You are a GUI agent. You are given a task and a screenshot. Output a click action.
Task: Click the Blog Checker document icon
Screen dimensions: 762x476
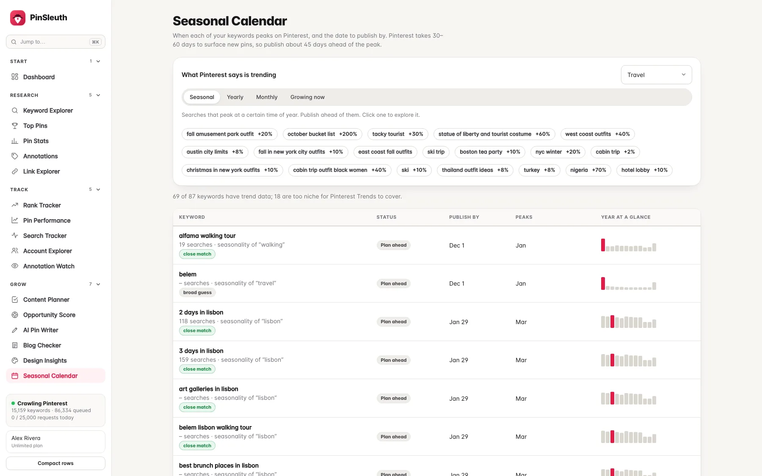point(15,345)
